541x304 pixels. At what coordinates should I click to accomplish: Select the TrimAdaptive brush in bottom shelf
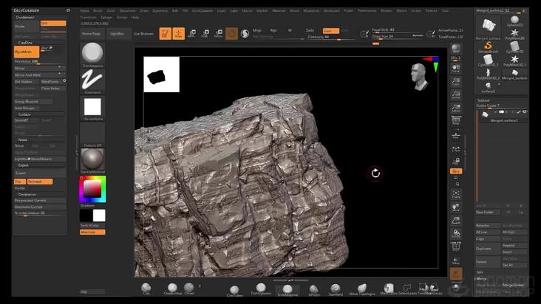(x=287, y=291)
